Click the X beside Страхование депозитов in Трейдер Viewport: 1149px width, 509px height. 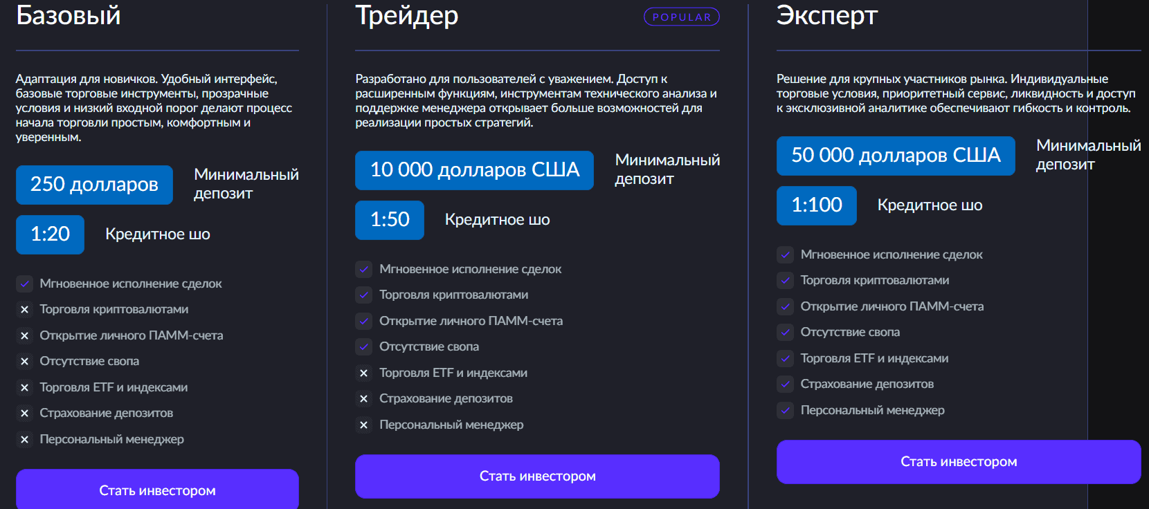click(364, 399)
